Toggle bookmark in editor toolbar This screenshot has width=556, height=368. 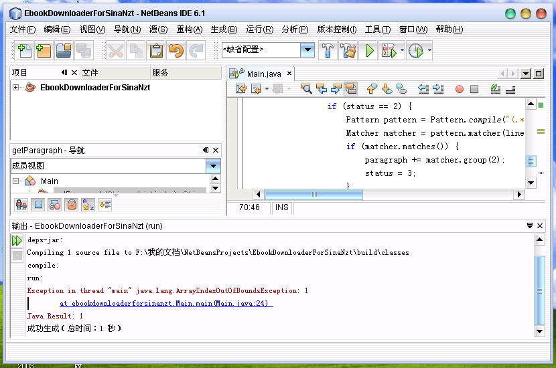point(401,89)
